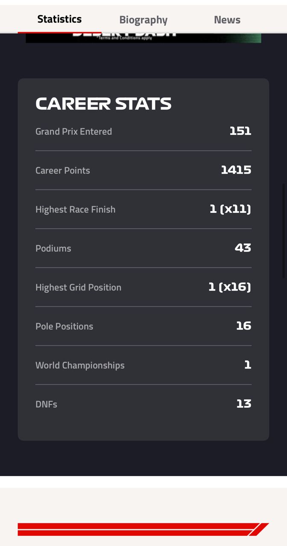This screenshot has width=287, height=546.
Task: Select the Grand Prix Entered label
Action: [x=73, y=131]
